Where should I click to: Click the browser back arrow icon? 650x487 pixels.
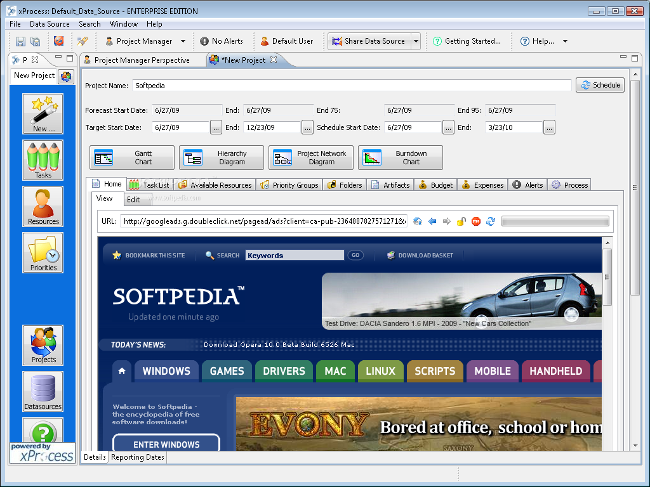pos(432,221)
